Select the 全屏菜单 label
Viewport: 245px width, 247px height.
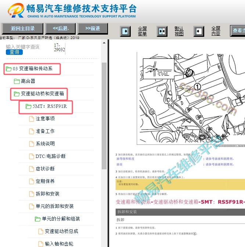pos(143,31)
